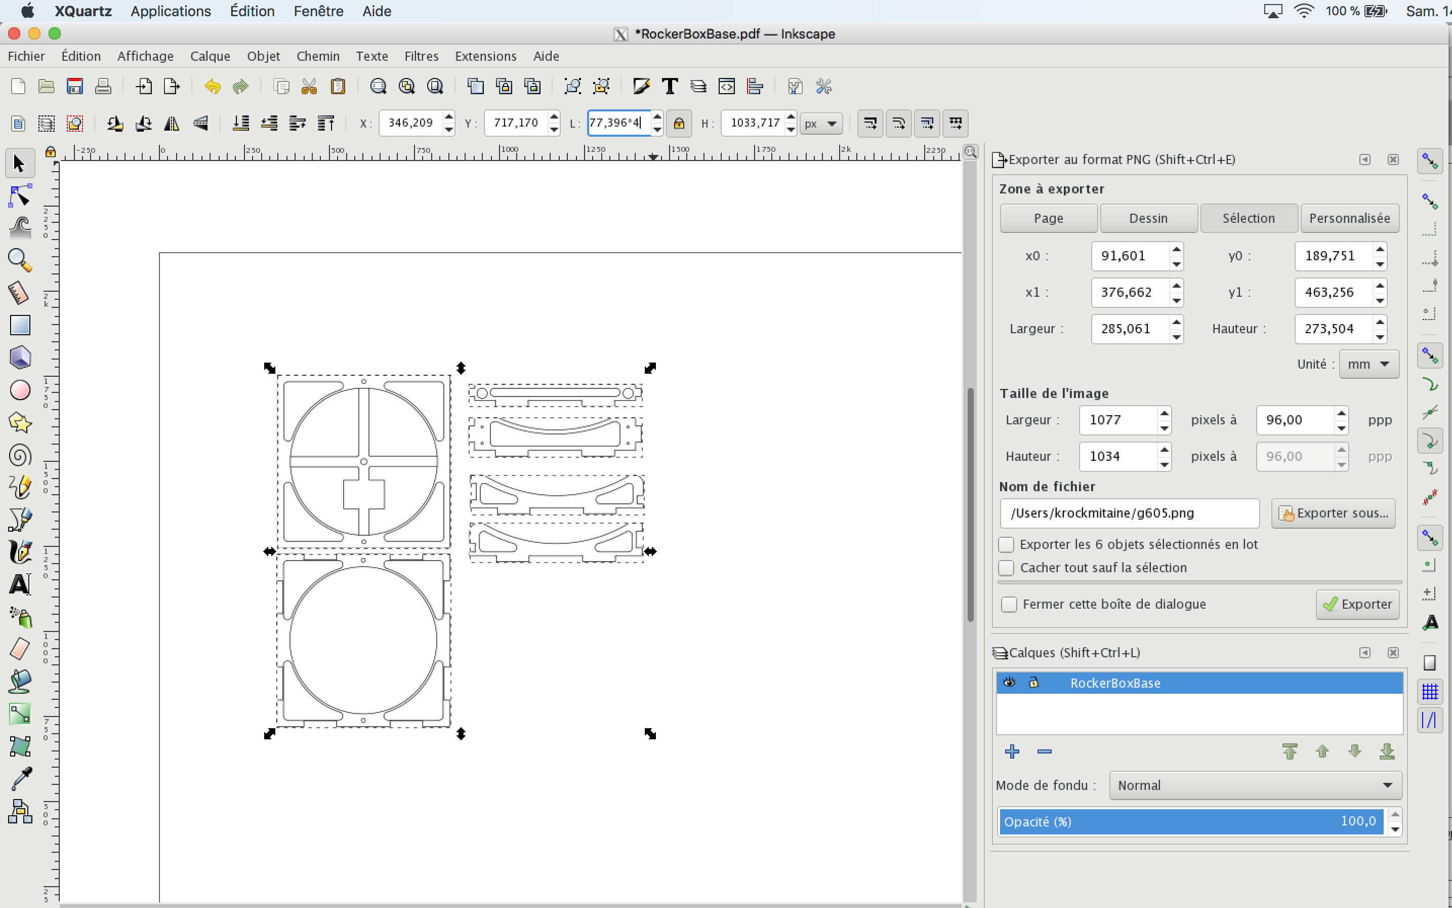Open the Unité mm dropdown
This screenshot has height=908, width=1452.
(1368, 365)
